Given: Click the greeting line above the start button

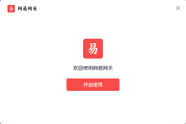Looking at the screenshot, I should tap(93, 68).
